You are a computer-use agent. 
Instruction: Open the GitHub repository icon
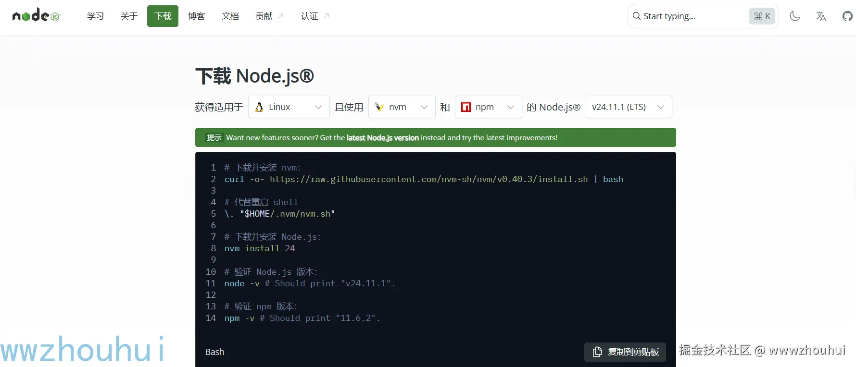coord(847,16)
